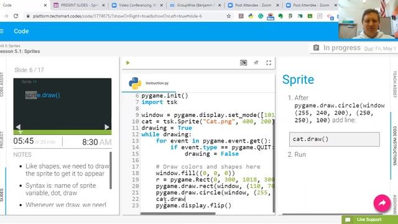Image resolution: width=398 pixels, height=224 pixels.
Task: Click the cast to screen icon in editor toolbar
Action: pyautogui.click(x=243, y=63)
